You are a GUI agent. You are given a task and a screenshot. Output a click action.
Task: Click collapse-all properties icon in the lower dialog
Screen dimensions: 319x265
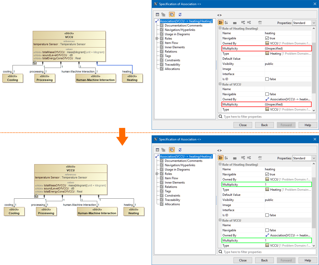pyautogui.click(x=249, y=158)
